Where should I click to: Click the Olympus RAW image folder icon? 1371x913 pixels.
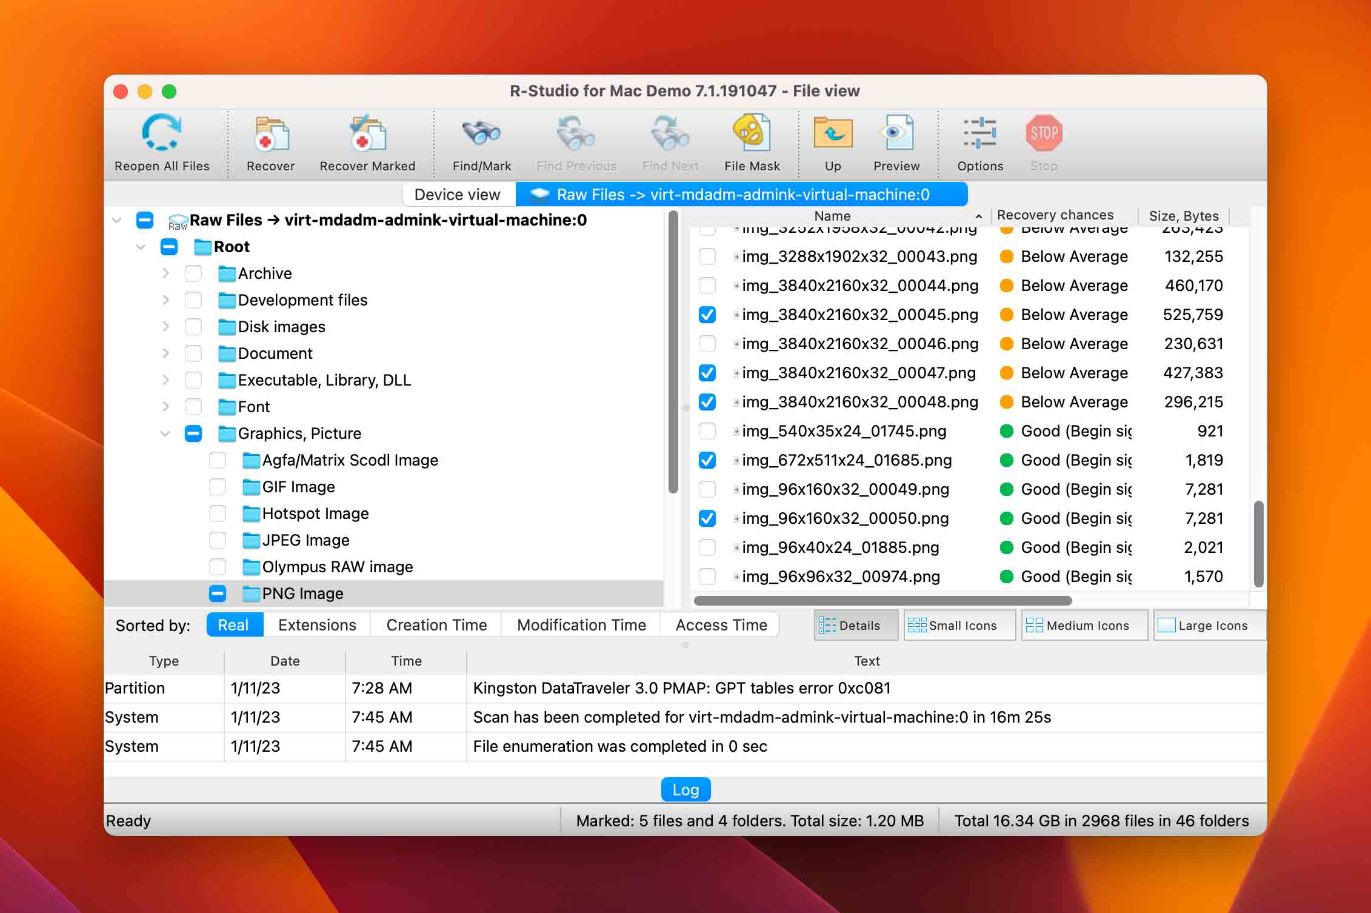point(251,567)
